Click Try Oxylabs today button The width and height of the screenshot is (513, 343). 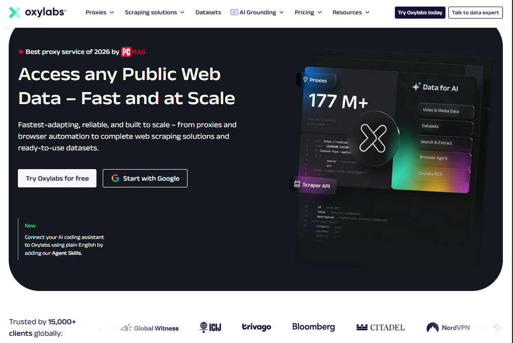420,12
